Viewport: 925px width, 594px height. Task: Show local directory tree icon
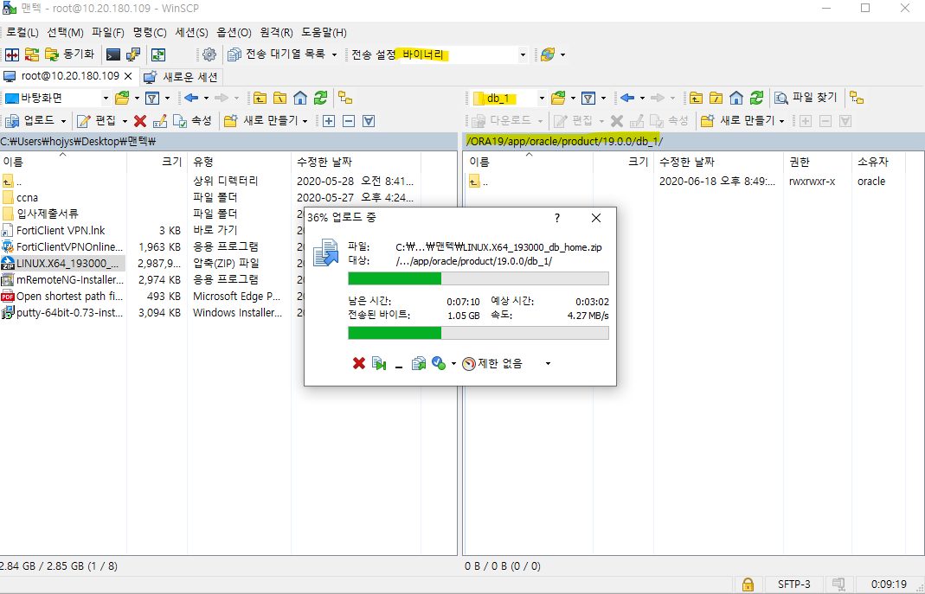click(x=345, y=98)
